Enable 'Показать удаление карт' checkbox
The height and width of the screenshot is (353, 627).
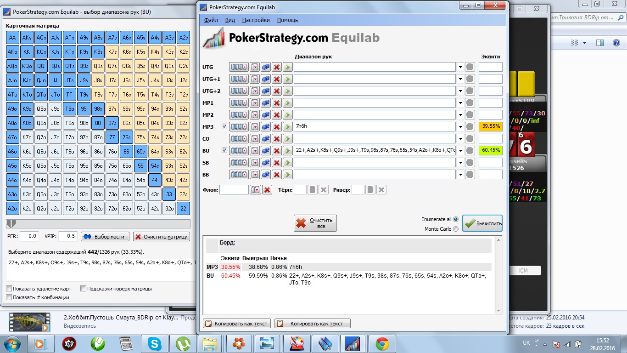tap(9, 289)
